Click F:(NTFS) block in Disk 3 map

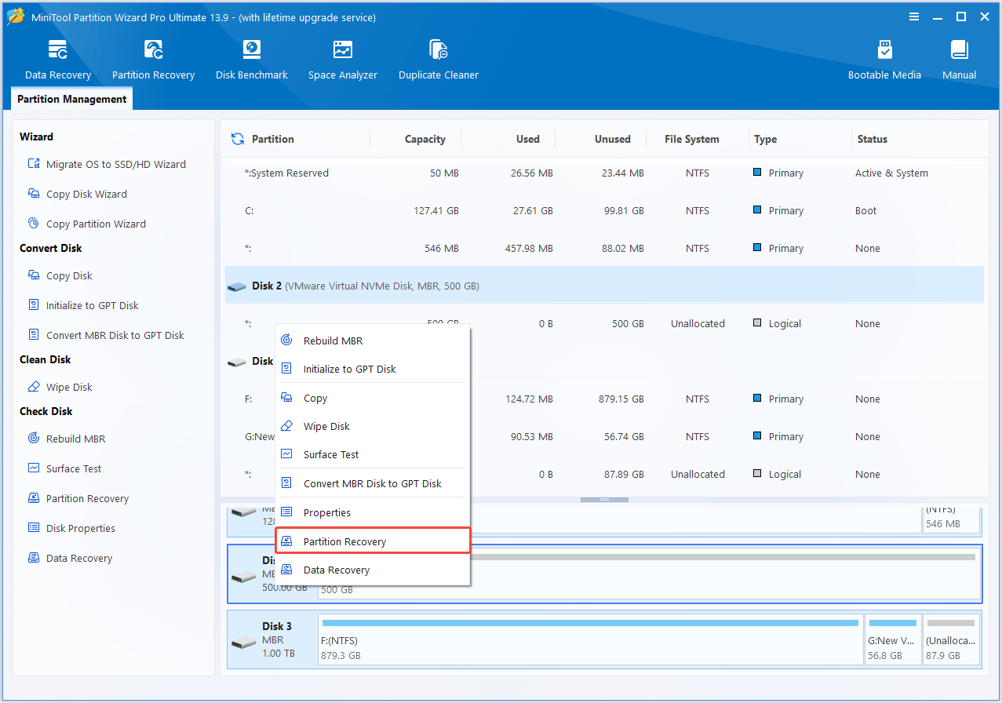click(590, 640)
